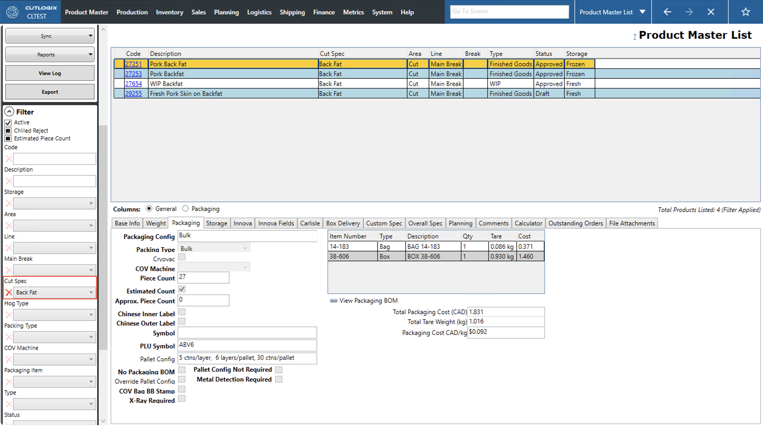Click the back arrow navigation icon
The image size is (763, 426).
[667, 12]
